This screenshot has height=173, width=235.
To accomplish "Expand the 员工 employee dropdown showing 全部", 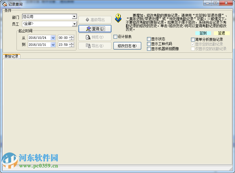I will [74, 23].
